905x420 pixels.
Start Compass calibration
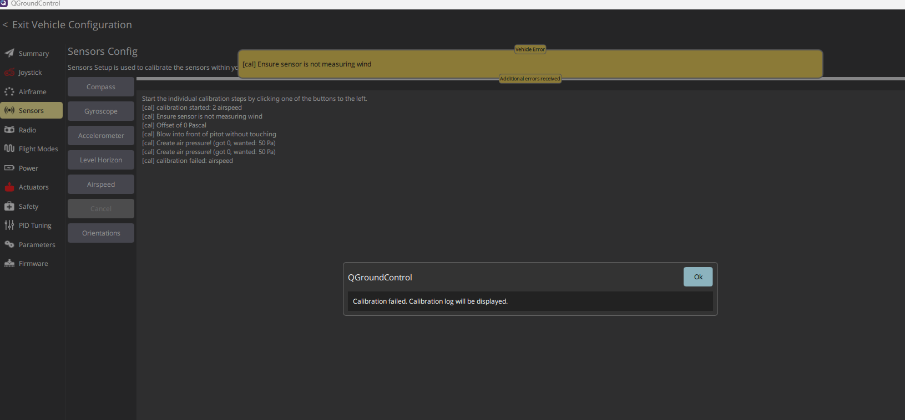[101, 87]
